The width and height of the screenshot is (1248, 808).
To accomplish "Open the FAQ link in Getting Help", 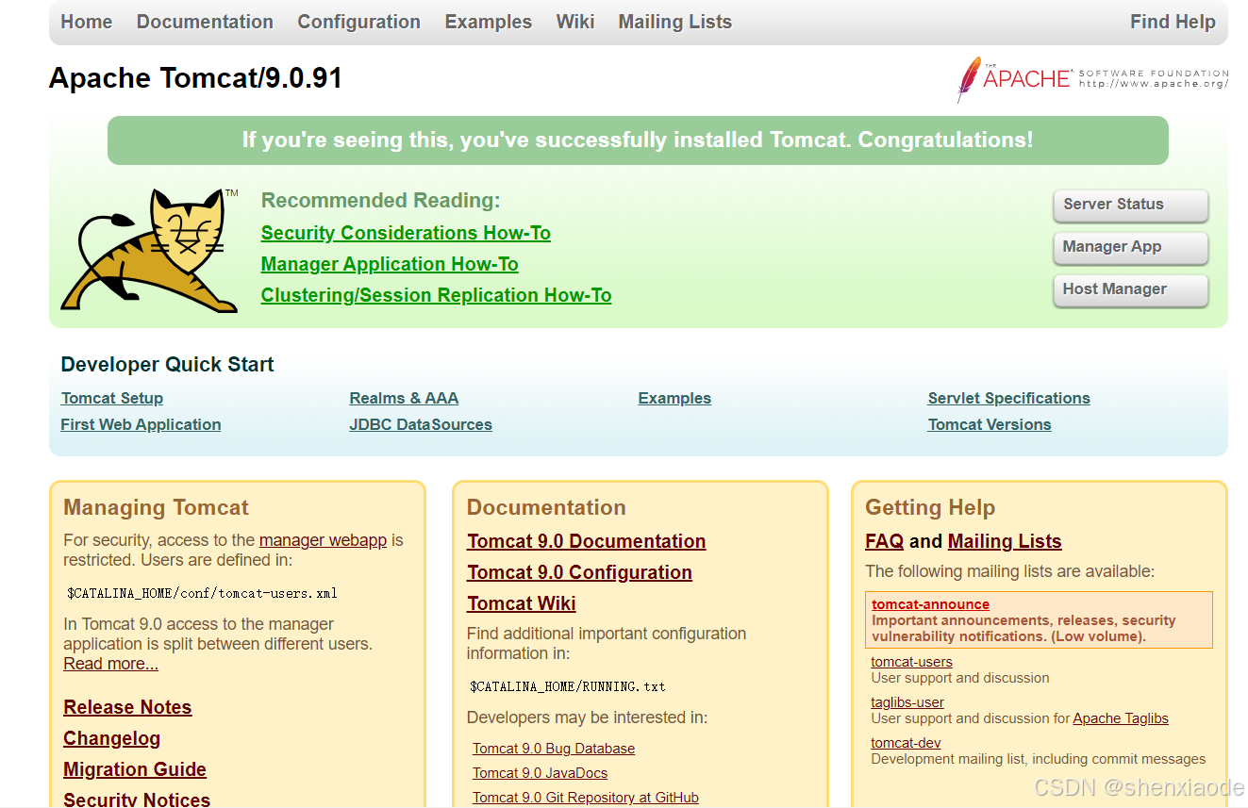I will click(x=884, y=541).
